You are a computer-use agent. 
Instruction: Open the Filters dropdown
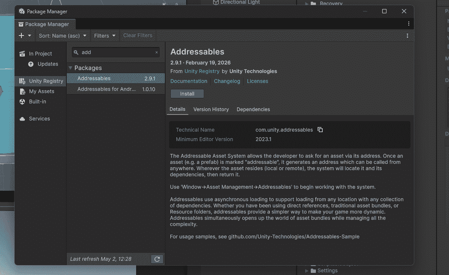coord(104,35)
